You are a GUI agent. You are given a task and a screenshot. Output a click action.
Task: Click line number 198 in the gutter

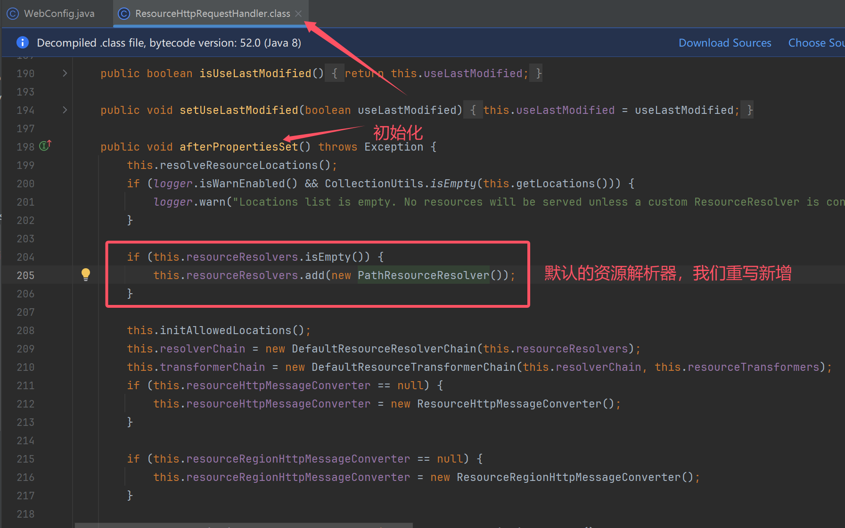pyautogui.click(x=25, y=147)
